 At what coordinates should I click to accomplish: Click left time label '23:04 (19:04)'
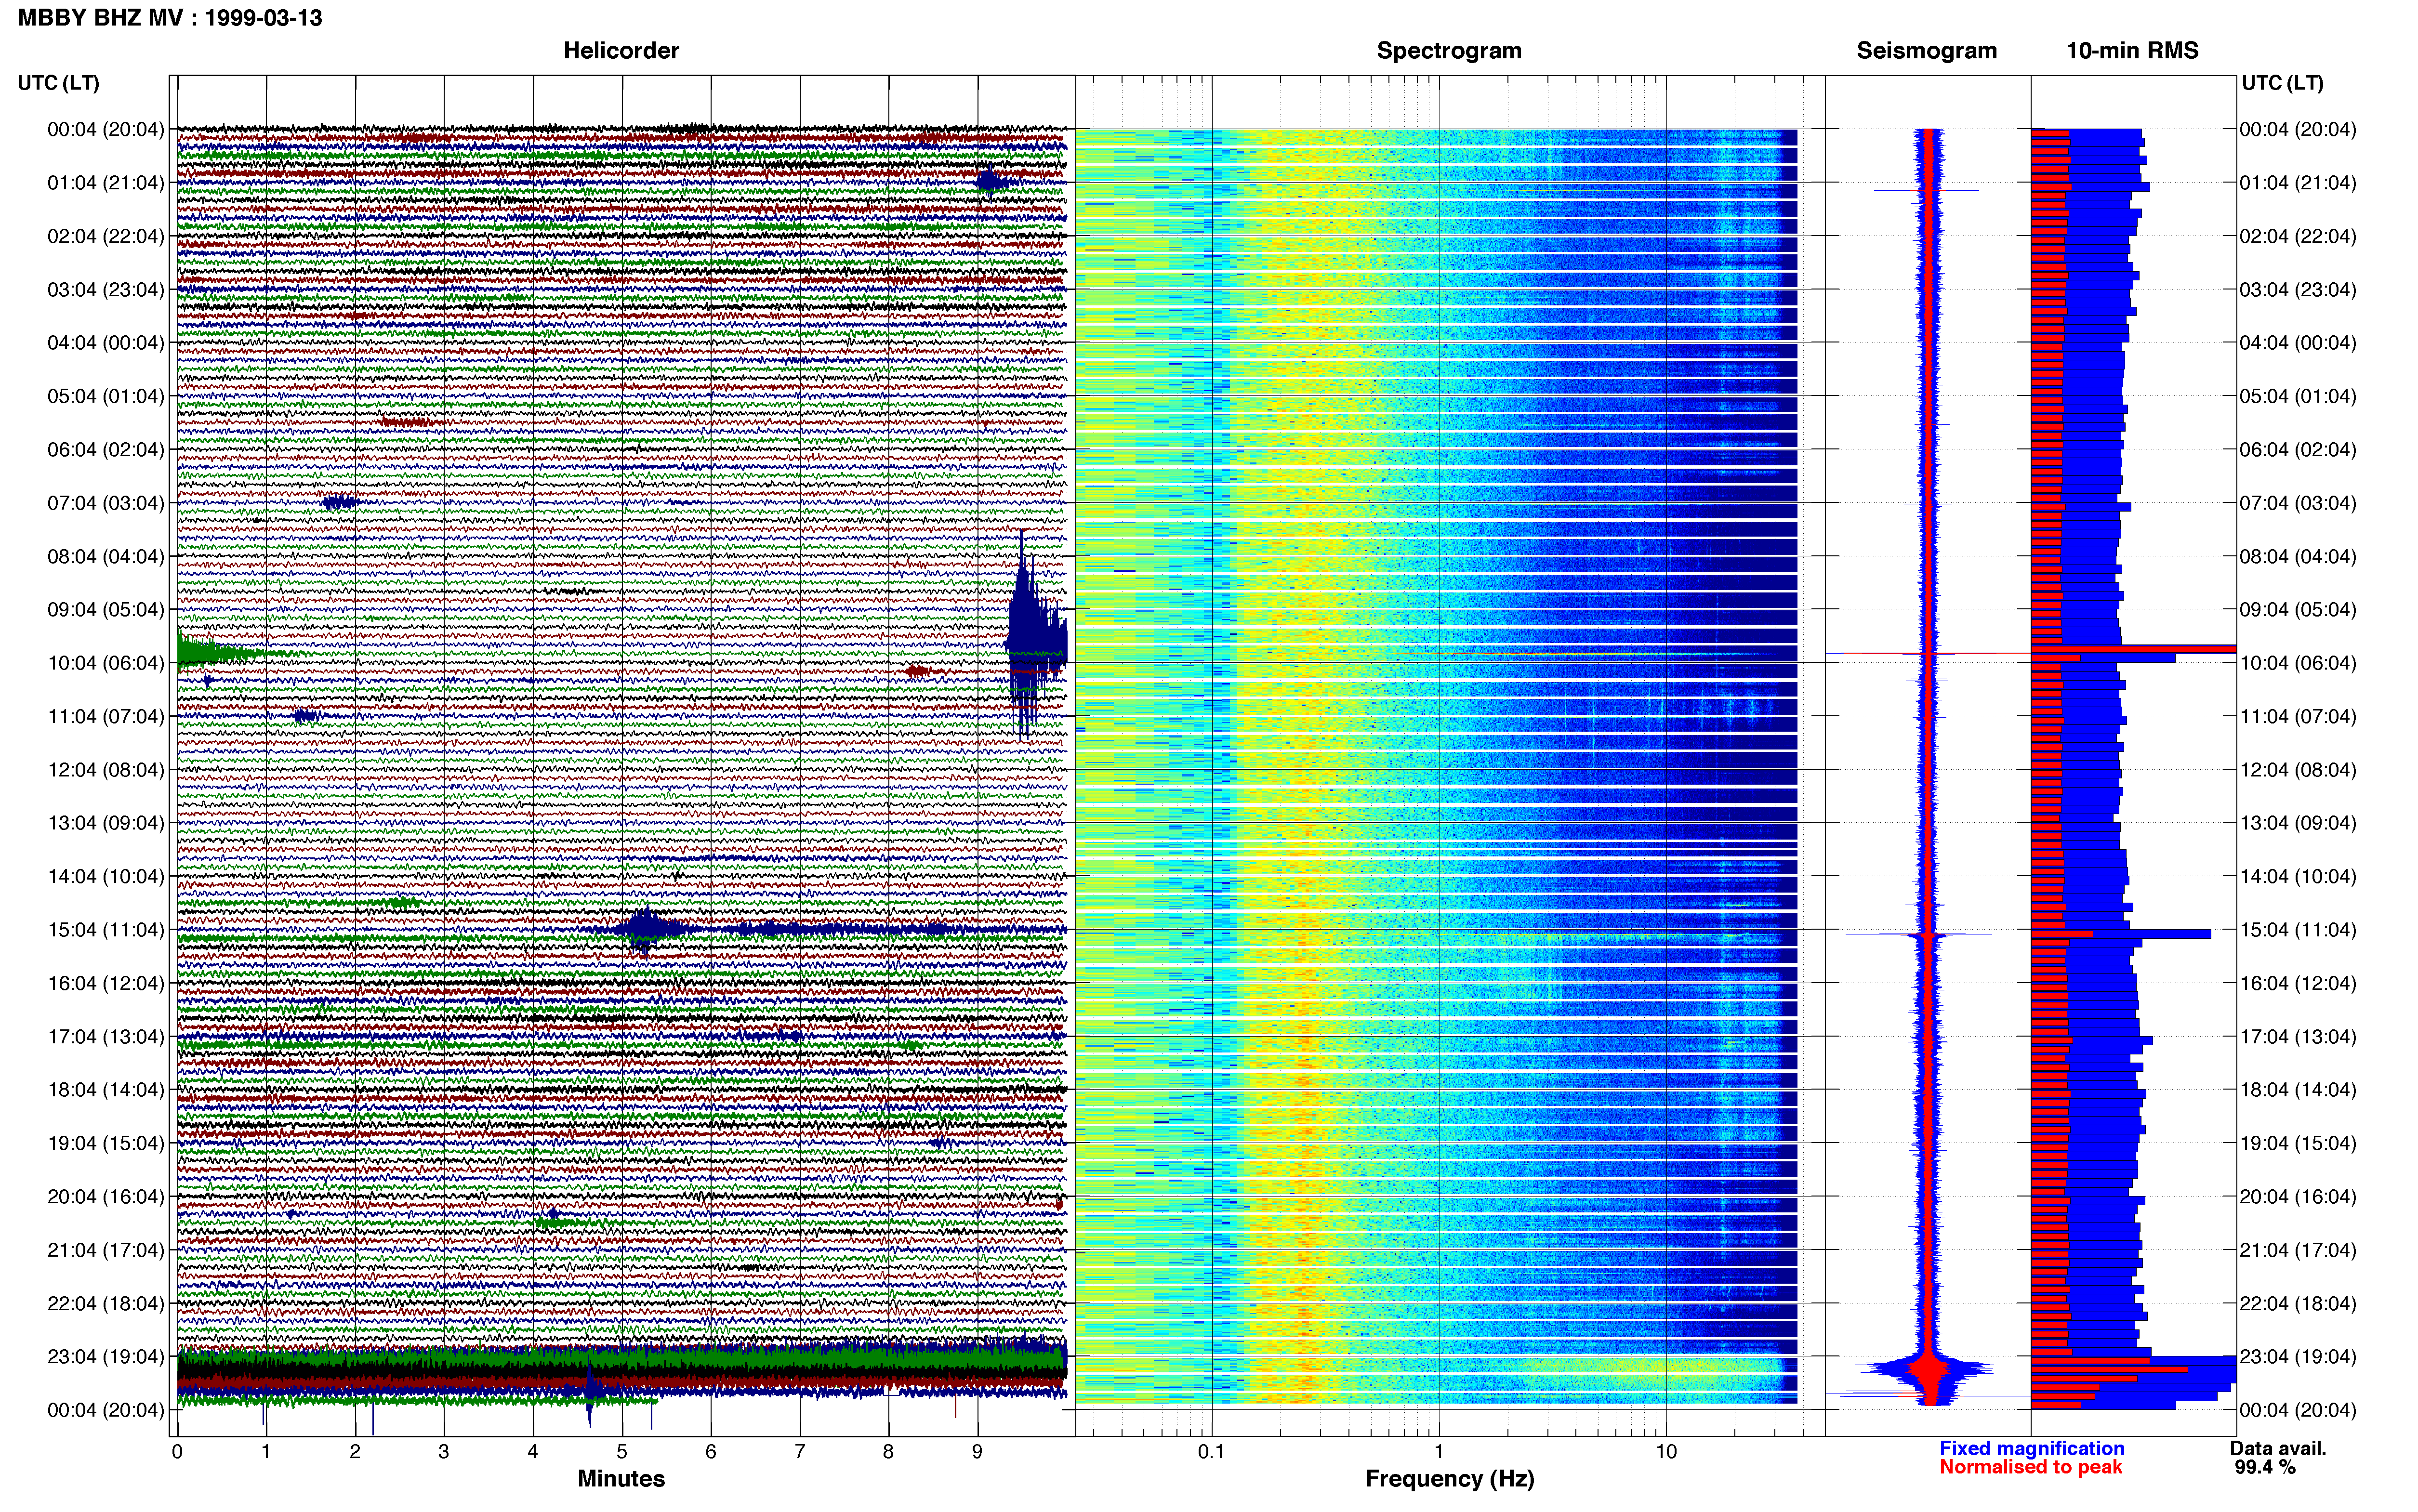(x=106, y=1356)
